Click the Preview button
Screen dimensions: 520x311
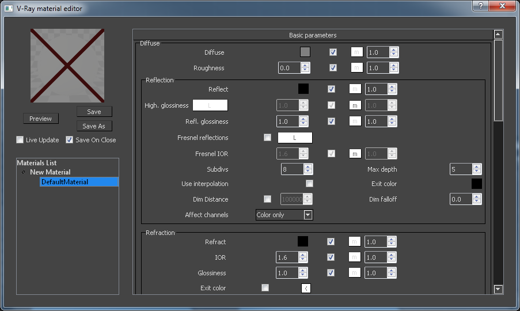click(41, 119)
